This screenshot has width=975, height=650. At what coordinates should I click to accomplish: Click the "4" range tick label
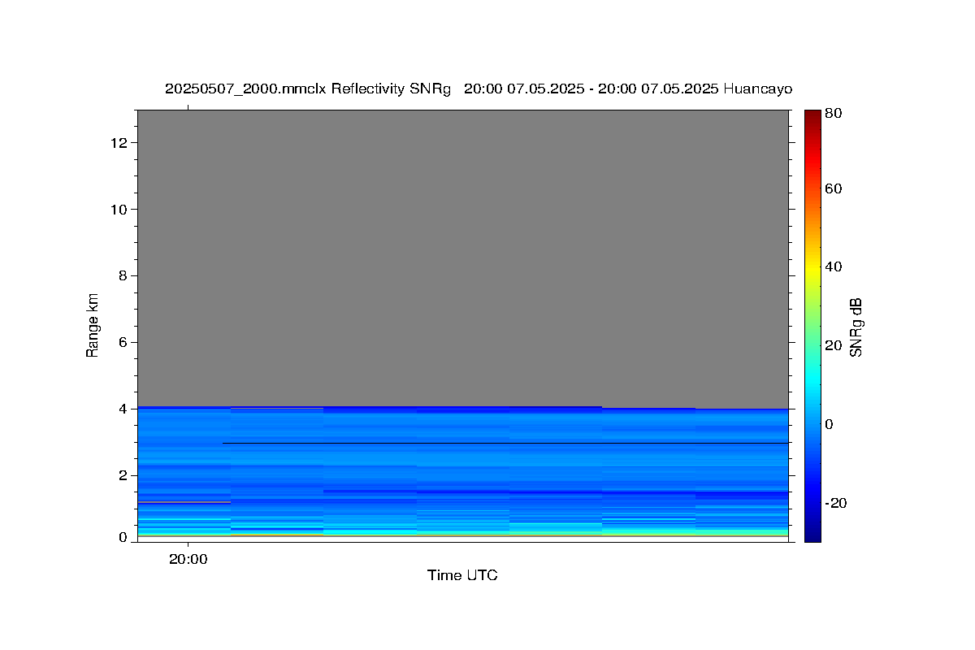124,409
